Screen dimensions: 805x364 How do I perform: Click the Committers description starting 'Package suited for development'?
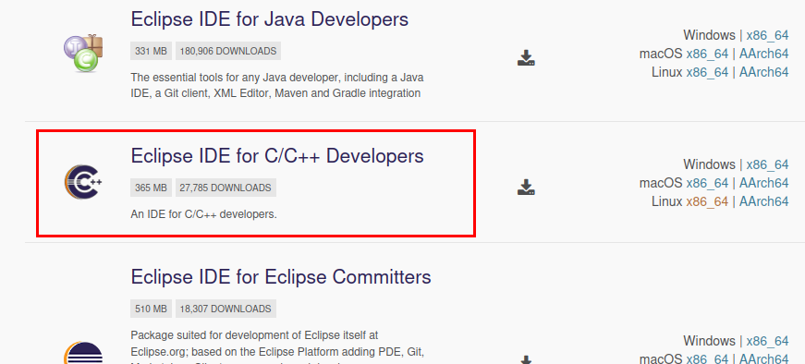277,346
